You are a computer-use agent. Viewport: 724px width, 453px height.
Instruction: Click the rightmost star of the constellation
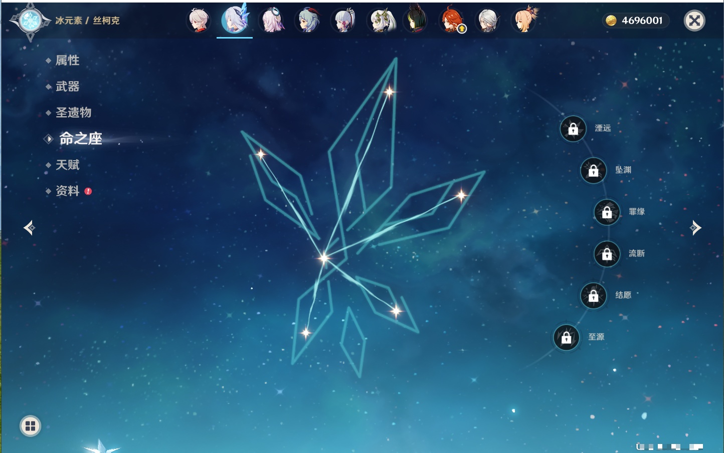coord(461,195)
